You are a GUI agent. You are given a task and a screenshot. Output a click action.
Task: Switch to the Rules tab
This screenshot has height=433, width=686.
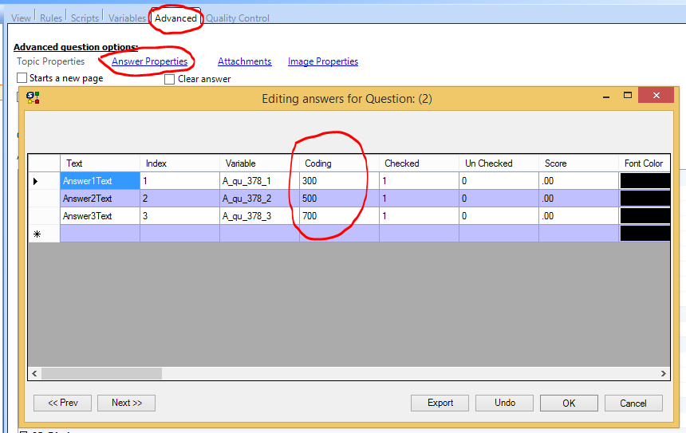coord(51,18)
